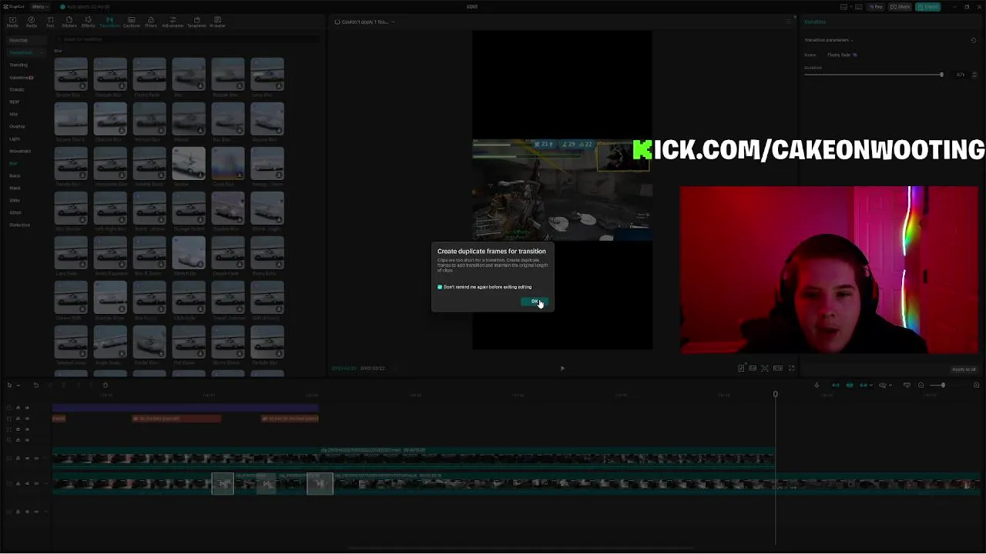Toggle "Don't remind me again" checkbox
Screen dimensions: 986x554
point(440,287)
